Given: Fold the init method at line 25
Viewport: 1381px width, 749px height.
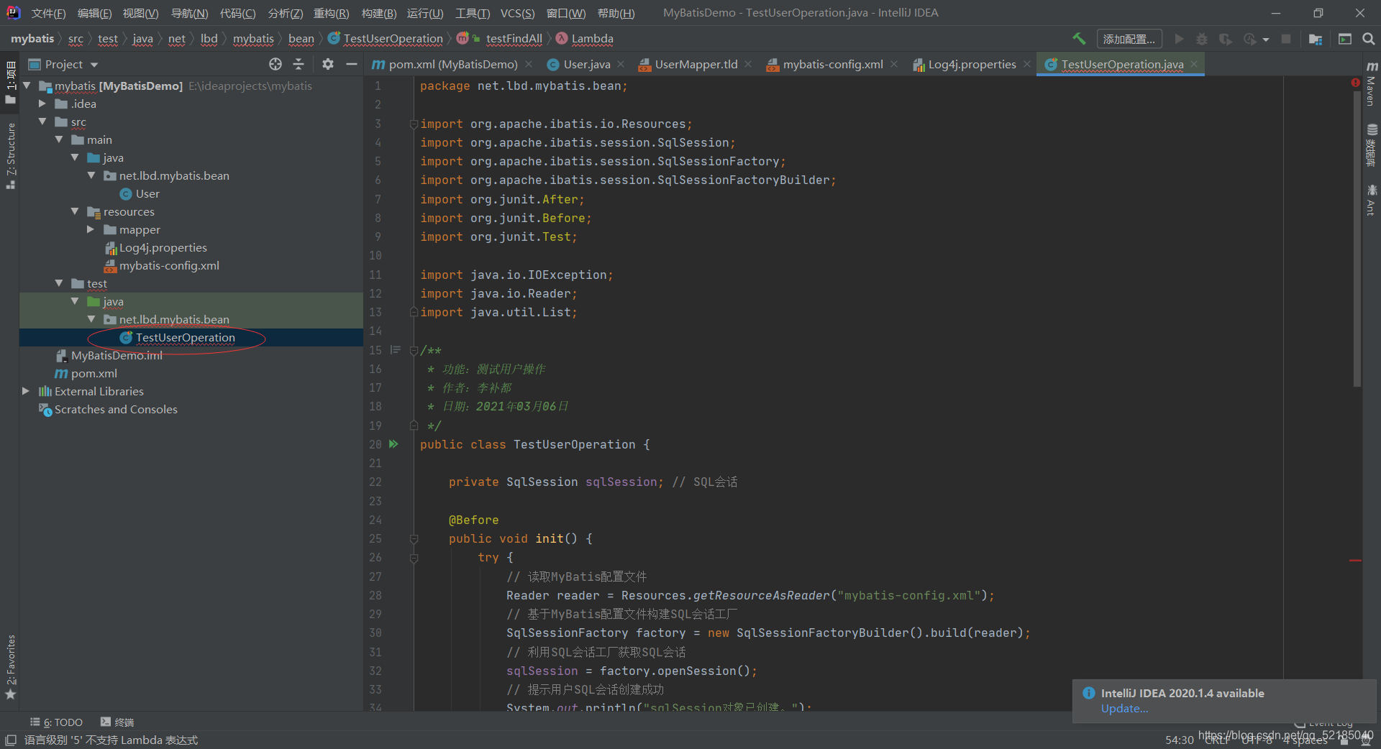Looking at the screenshot, I should 414,538.
